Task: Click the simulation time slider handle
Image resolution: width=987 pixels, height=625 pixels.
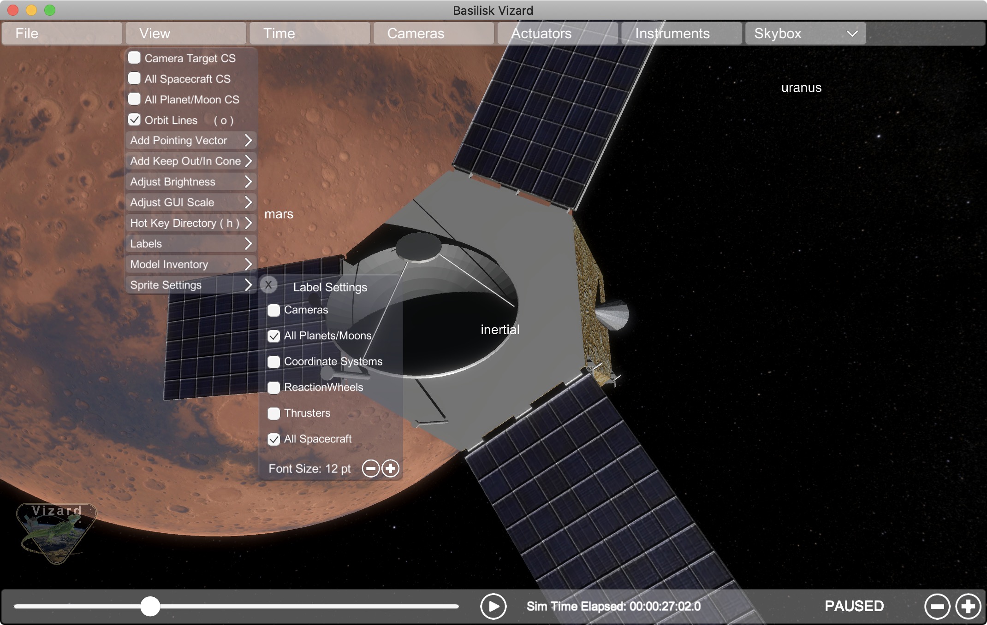Action: (x=150, y=606)
